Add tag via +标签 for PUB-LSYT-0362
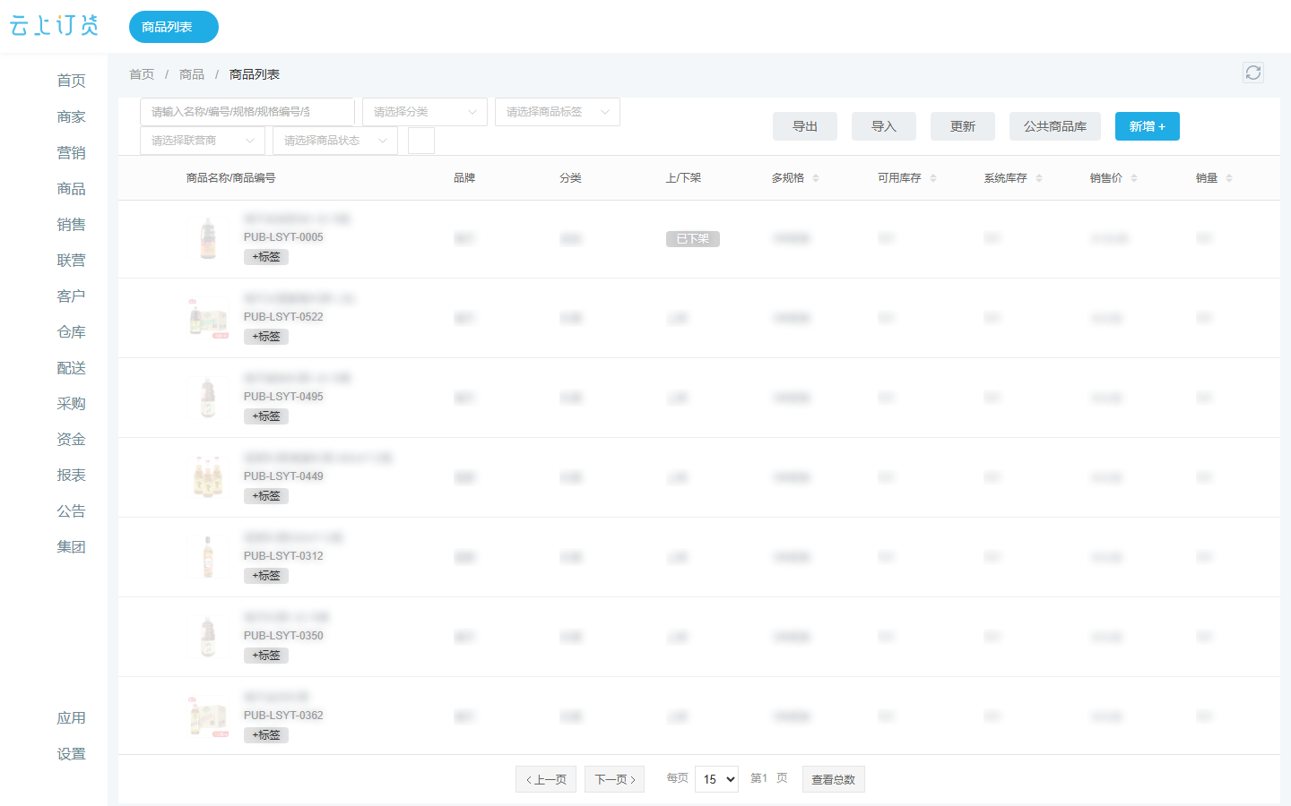1291x806 pixels. [266, 735]
